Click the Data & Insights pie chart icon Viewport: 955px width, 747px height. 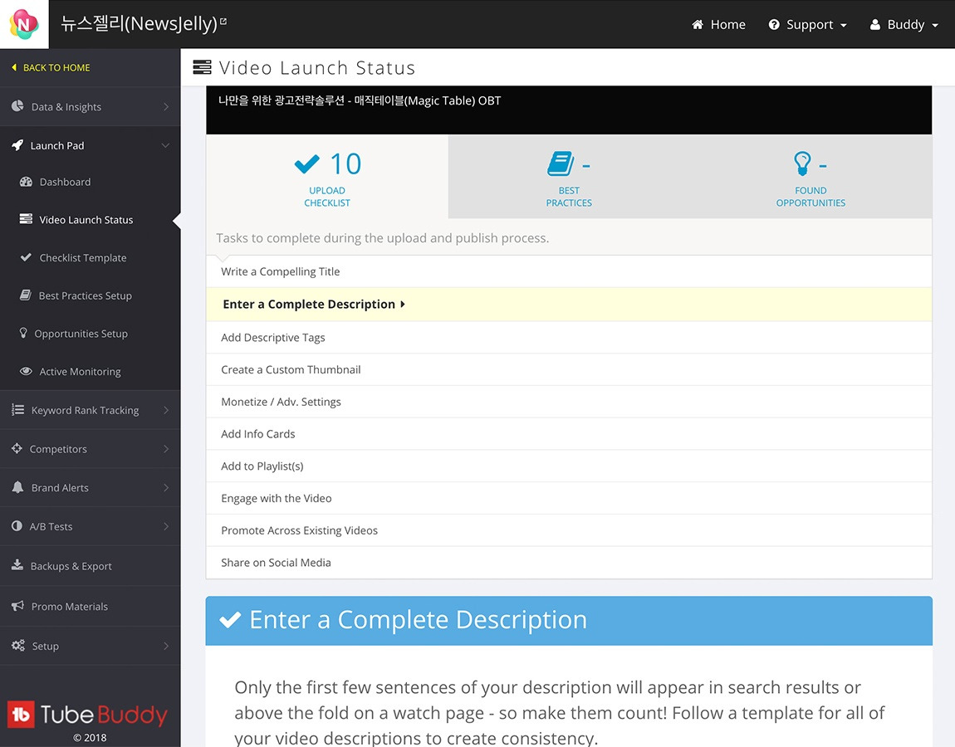[17, 106]
